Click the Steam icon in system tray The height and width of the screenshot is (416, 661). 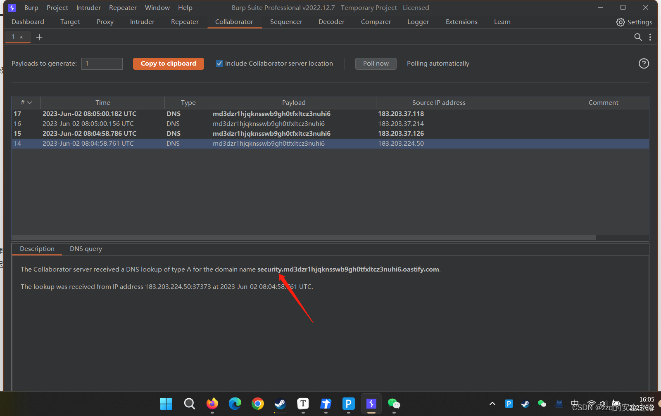[x=525, y=404]
